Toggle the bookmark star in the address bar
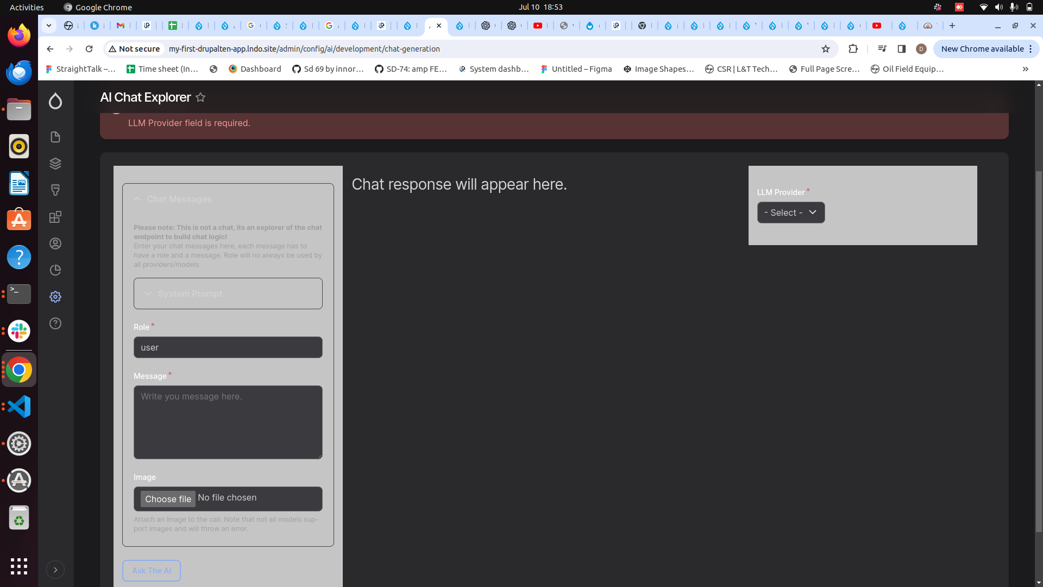The height and width of the screenshot is (587, 1043). pos(826,49)
